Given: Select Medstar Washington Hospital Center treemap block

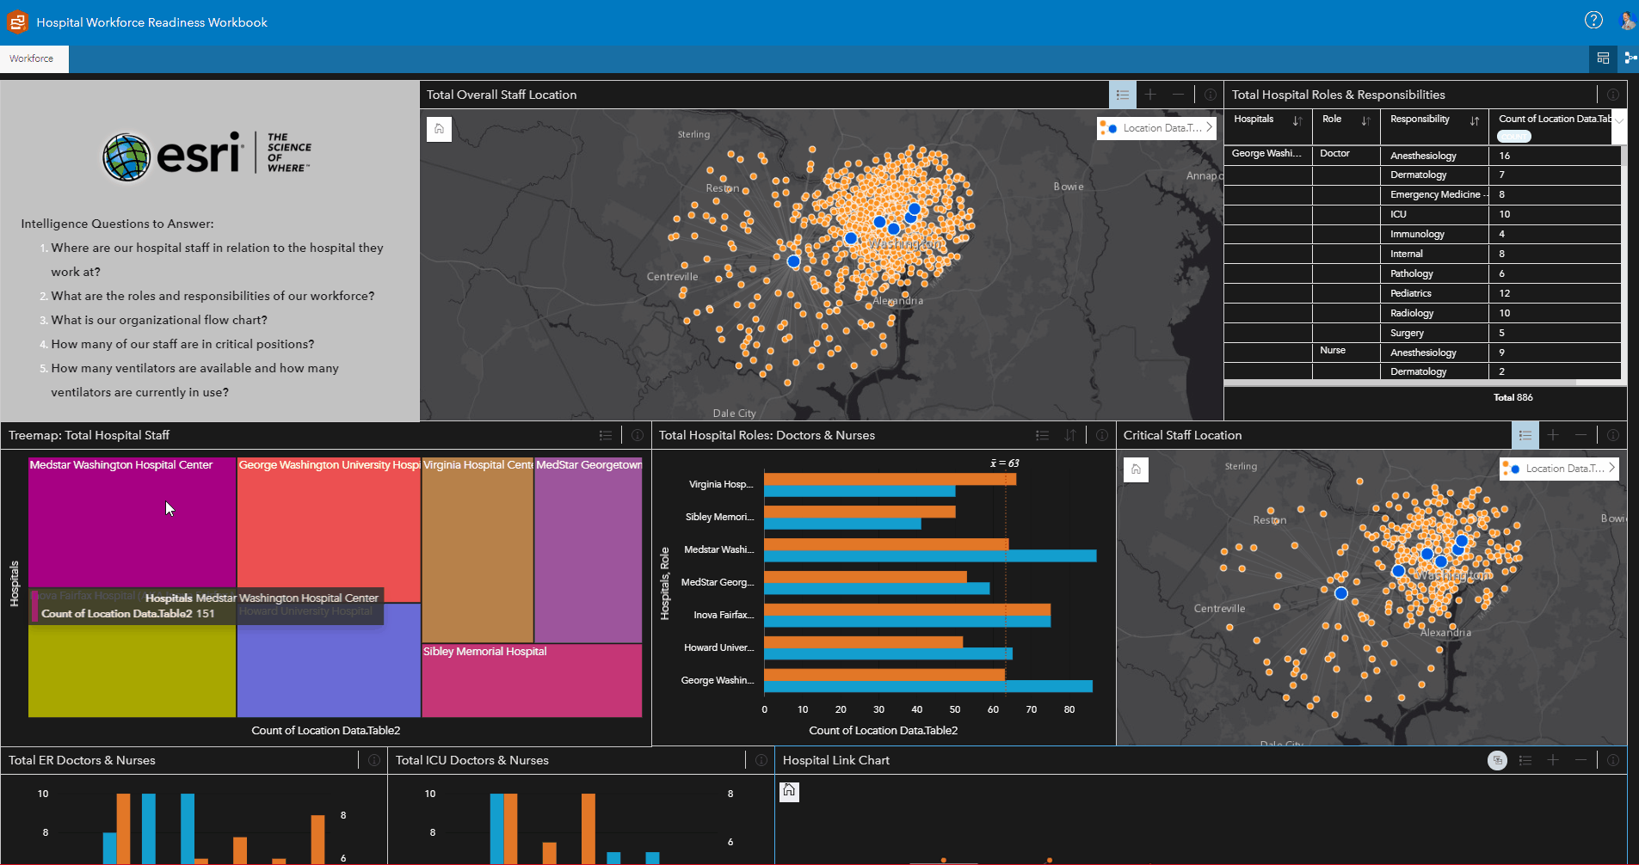Looking at the screenshot, I should pos(132,521).
